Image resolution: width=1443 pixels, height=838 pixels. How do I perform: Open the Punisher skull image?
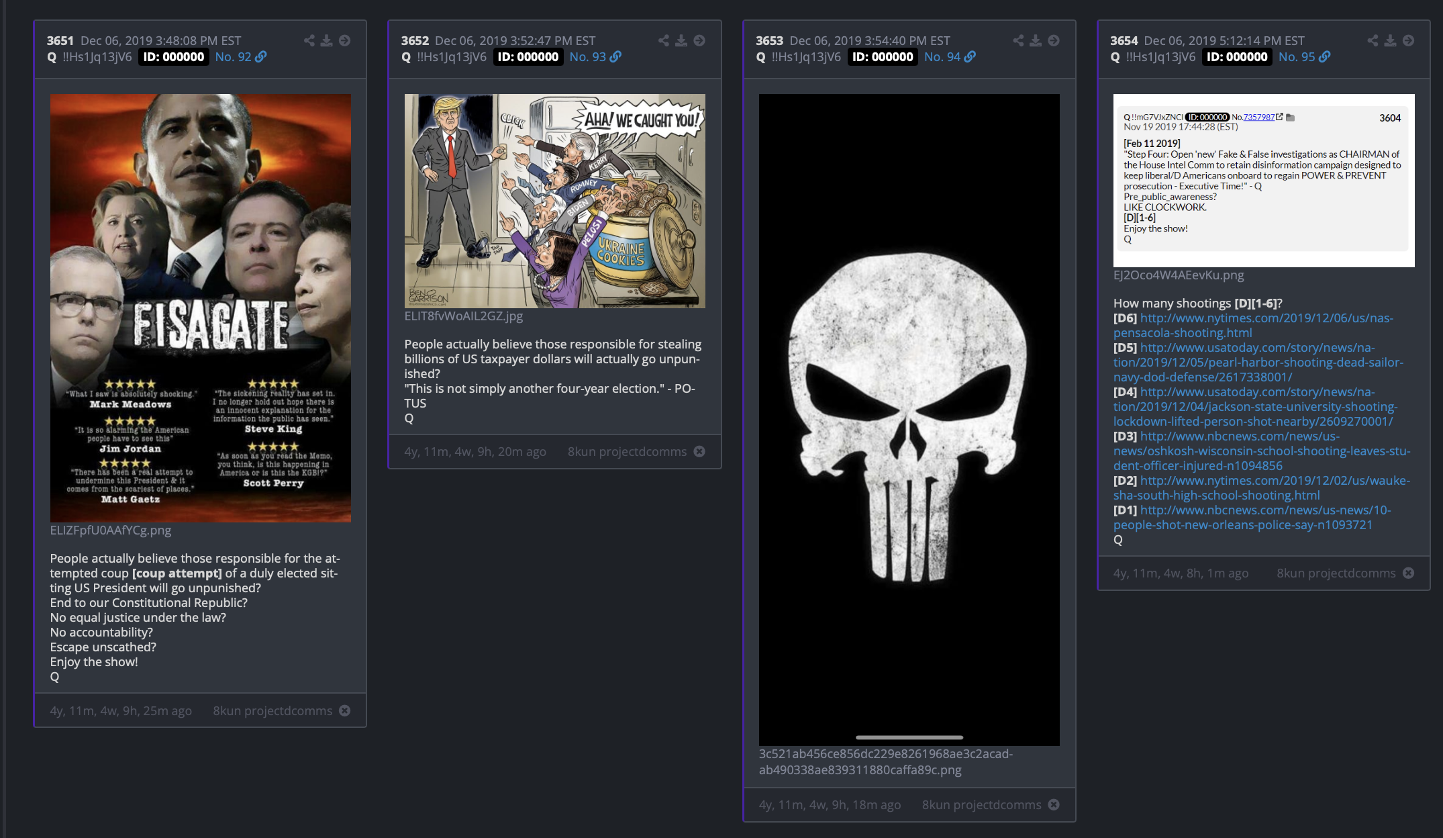click(x=909, y=420)
